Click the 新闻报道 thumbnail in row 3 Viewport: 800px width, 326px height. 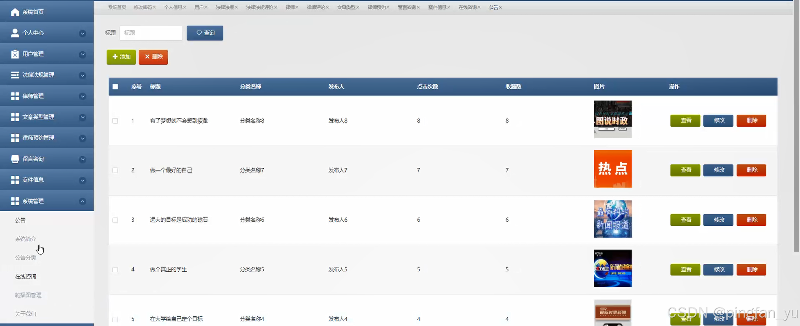click(x=613, y=219)
